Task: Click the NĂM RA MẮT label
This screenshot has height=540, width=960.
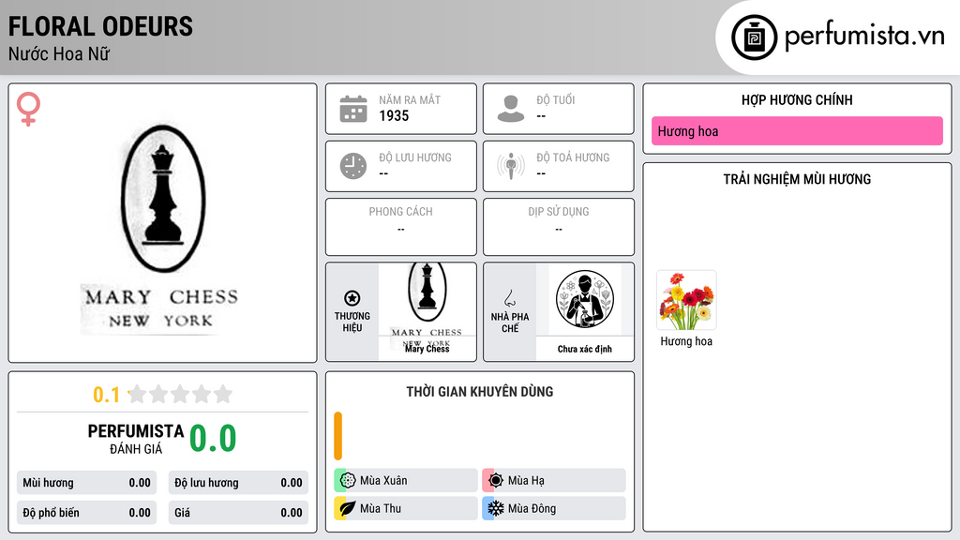Action: tap(410, 99)
